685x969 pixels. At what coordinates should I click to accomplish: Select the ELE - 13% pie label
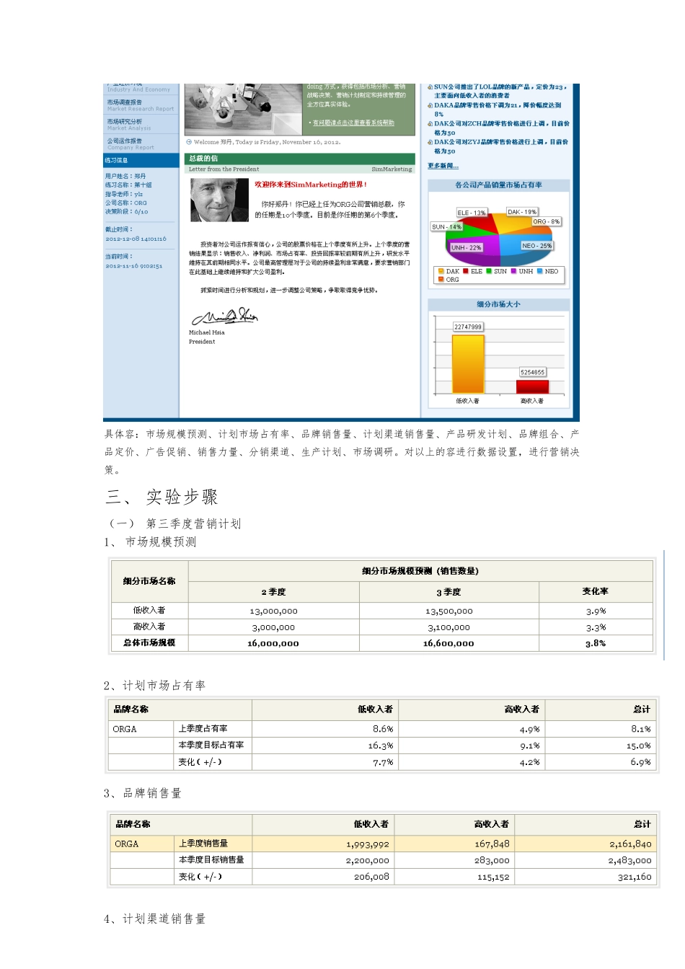pos(472,213)
